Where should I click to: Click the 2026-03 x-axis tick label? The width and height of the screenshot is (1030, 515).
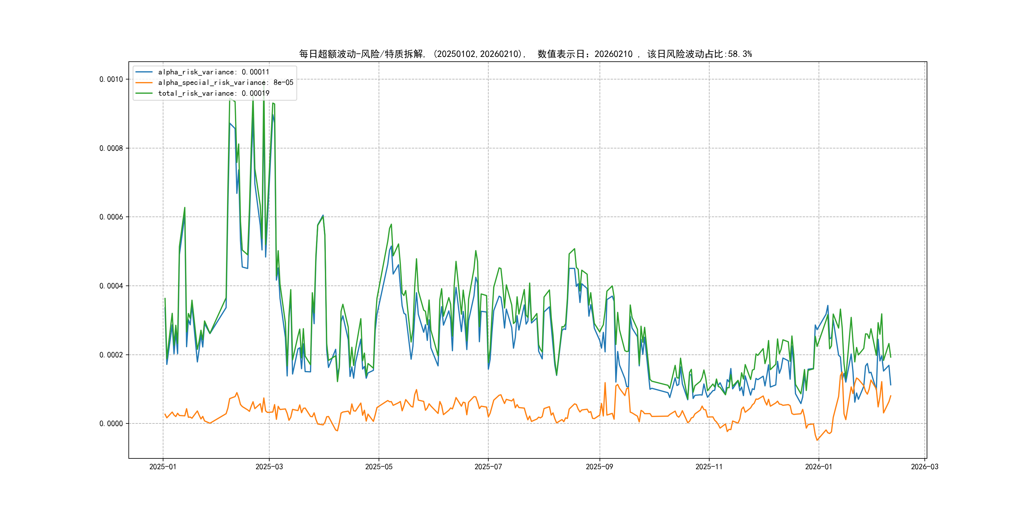(924, 467)
